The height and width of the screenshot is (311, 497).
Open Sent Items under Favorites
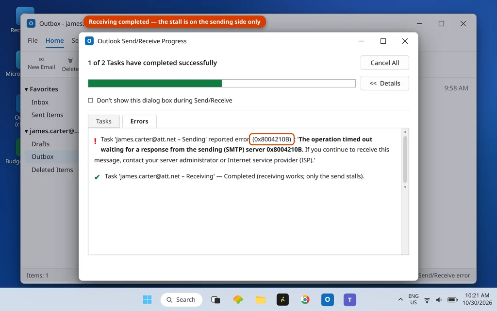point(47,115)
